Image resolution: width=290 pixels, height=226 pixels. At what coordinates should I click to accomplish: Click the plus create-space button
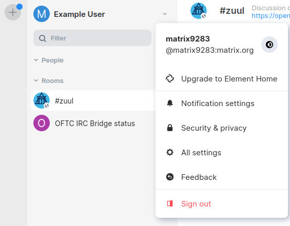pos(13,12)
